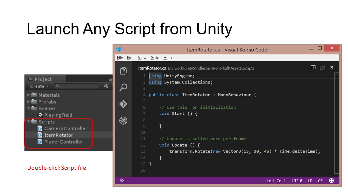Select the Scenes folder label

[x=47, y=108]
